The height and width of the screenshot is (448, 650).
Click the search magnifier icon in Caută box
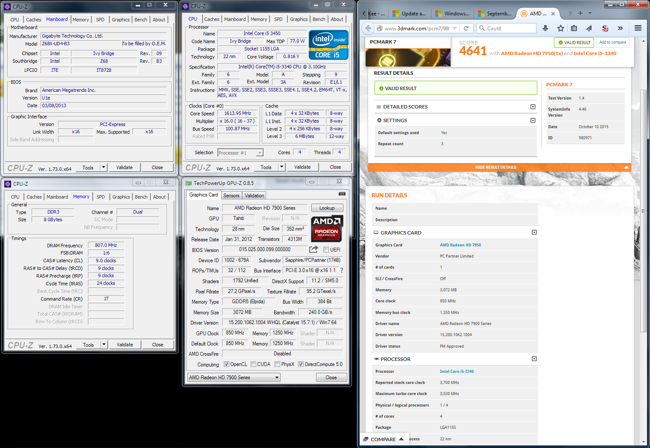pos(482,28)
